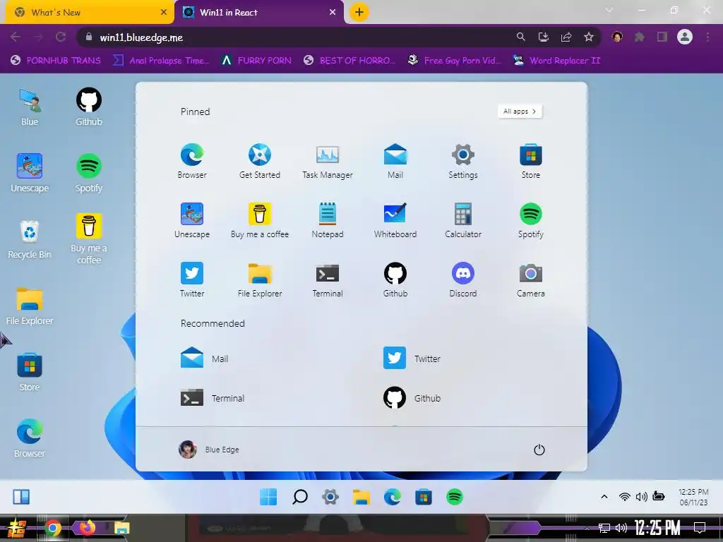The image size is (723, 542).
Task: Open the Github desktop shortcut
Action: [x=88, y=107]
